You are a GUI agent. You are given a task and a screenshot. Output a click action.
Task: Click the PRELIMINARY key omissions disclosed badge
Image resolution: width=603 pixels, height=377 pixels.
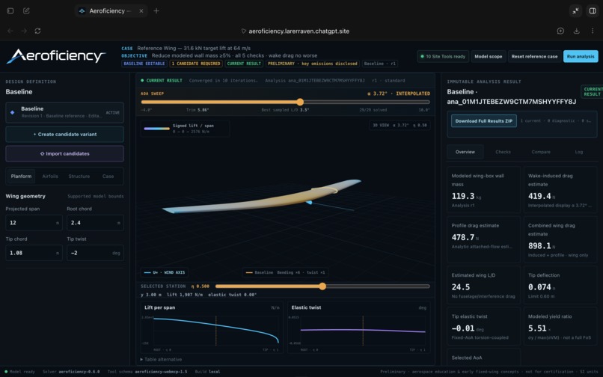(312, 64)
